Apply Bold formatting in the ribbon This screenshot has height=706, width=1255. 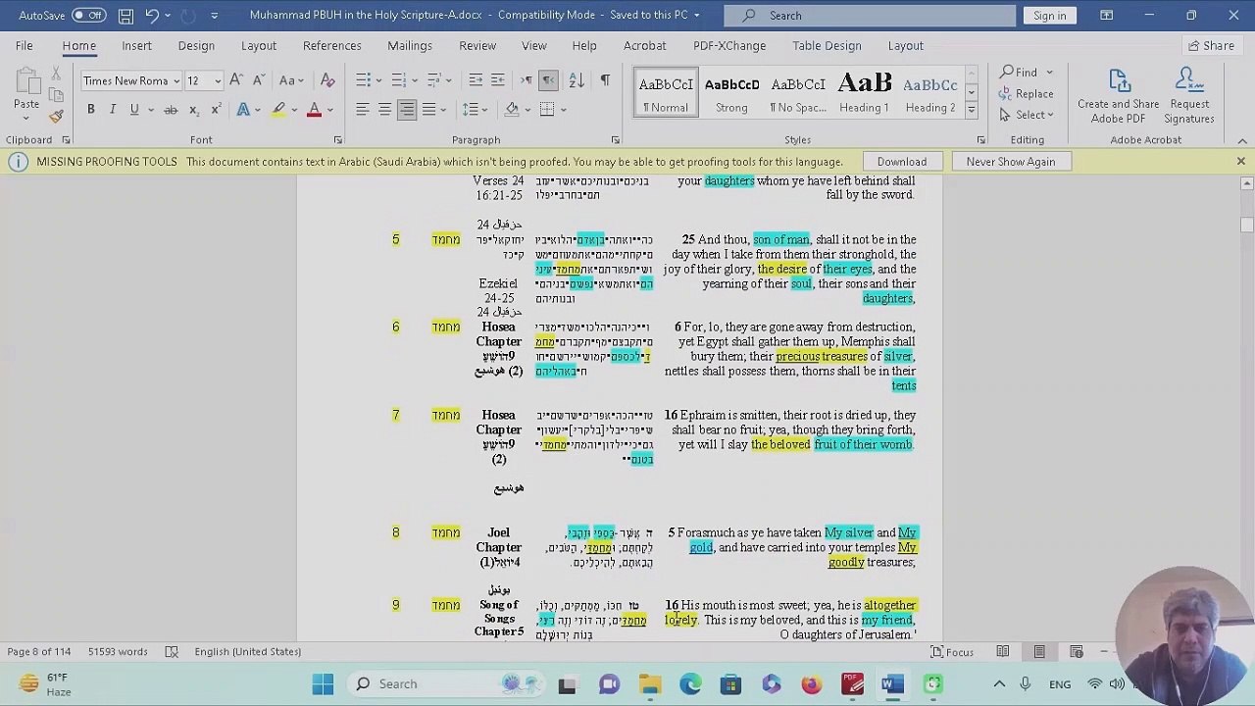(90, 110)
